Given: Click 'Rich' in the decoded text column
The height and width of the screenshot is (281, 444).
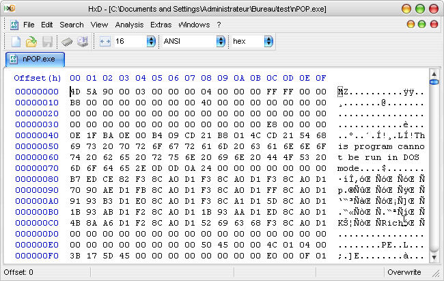Looking at the screenshot, I should point(392,223).
